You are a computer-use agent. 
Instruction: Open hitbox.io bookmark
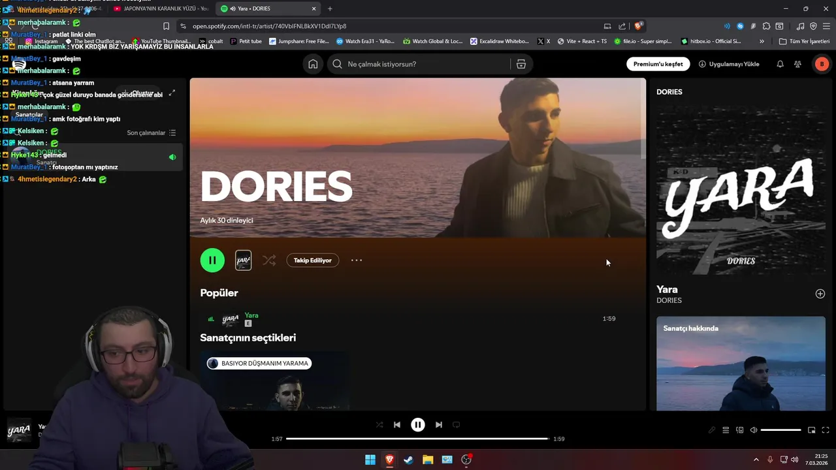pos(711,41)
